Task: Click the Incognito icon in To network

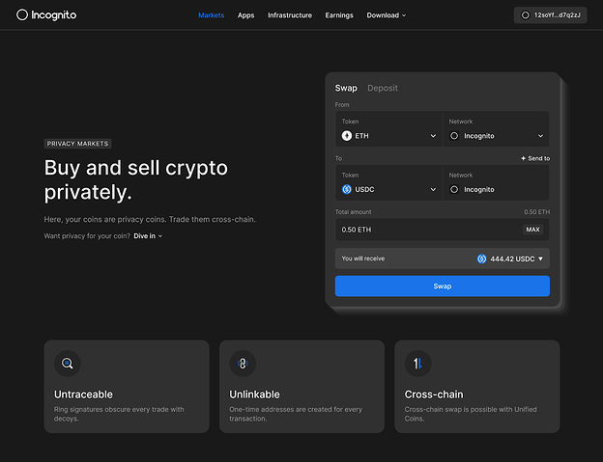Action: coord(454,190)
